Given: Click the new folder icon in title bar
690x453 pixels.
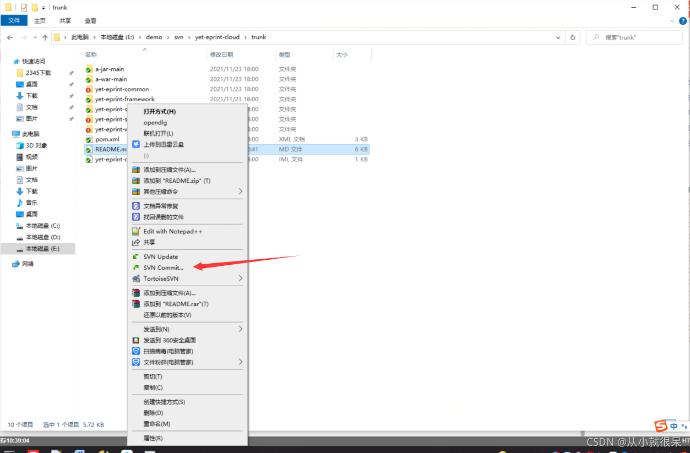Looking at the screenshot, I should pos(35,8).
